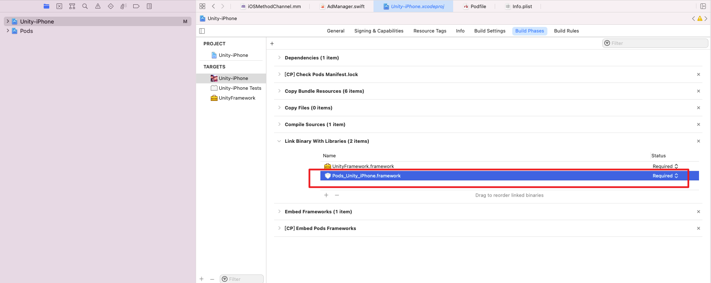
Task: Open the Test navigator diamond icon
Action: tap(111, 6)
